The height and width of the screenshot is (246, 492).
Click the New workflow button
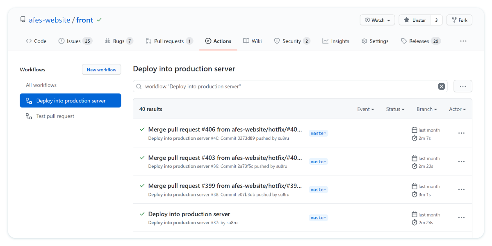[x=102, y=70]
